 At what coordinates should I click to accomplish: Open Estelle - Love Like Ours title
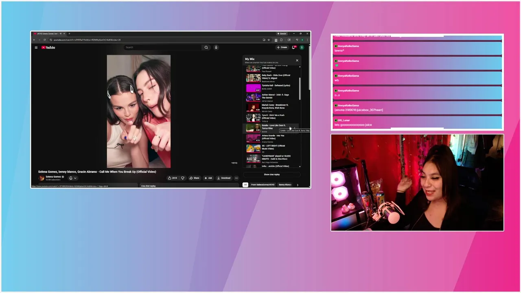tap(274, 127)
